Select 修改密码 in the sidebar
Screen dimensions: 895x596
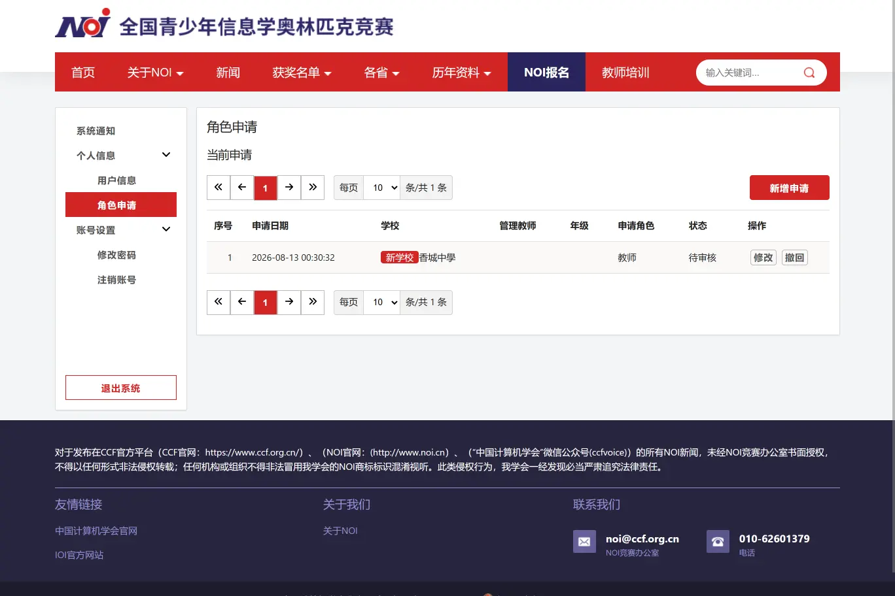click(x=116, y=255)
